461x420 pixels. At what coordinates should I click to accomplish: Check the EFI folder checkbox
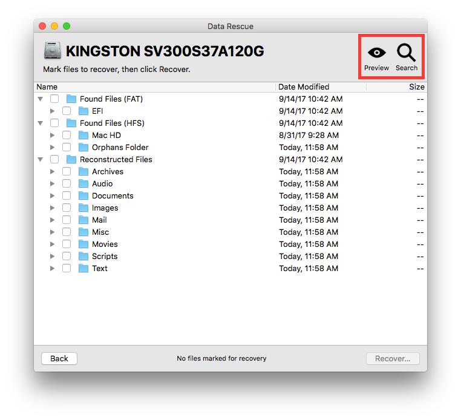tap(67, 111)
